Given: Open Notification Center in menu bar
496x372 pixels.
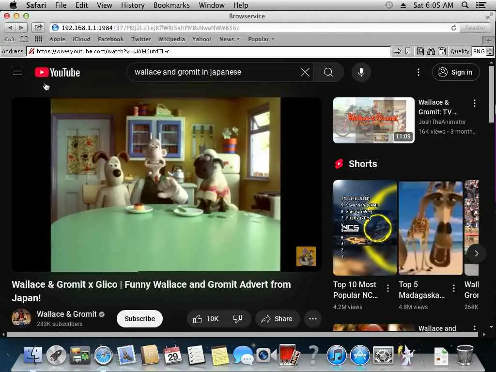Looking at the screenshot, I should coord(481,5).
